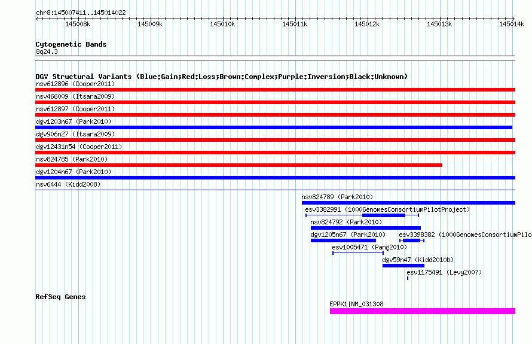Click the esv1175491 (Levy2007) label
Image resolution: width=532 pixels, height=344 pixels.
444,272
